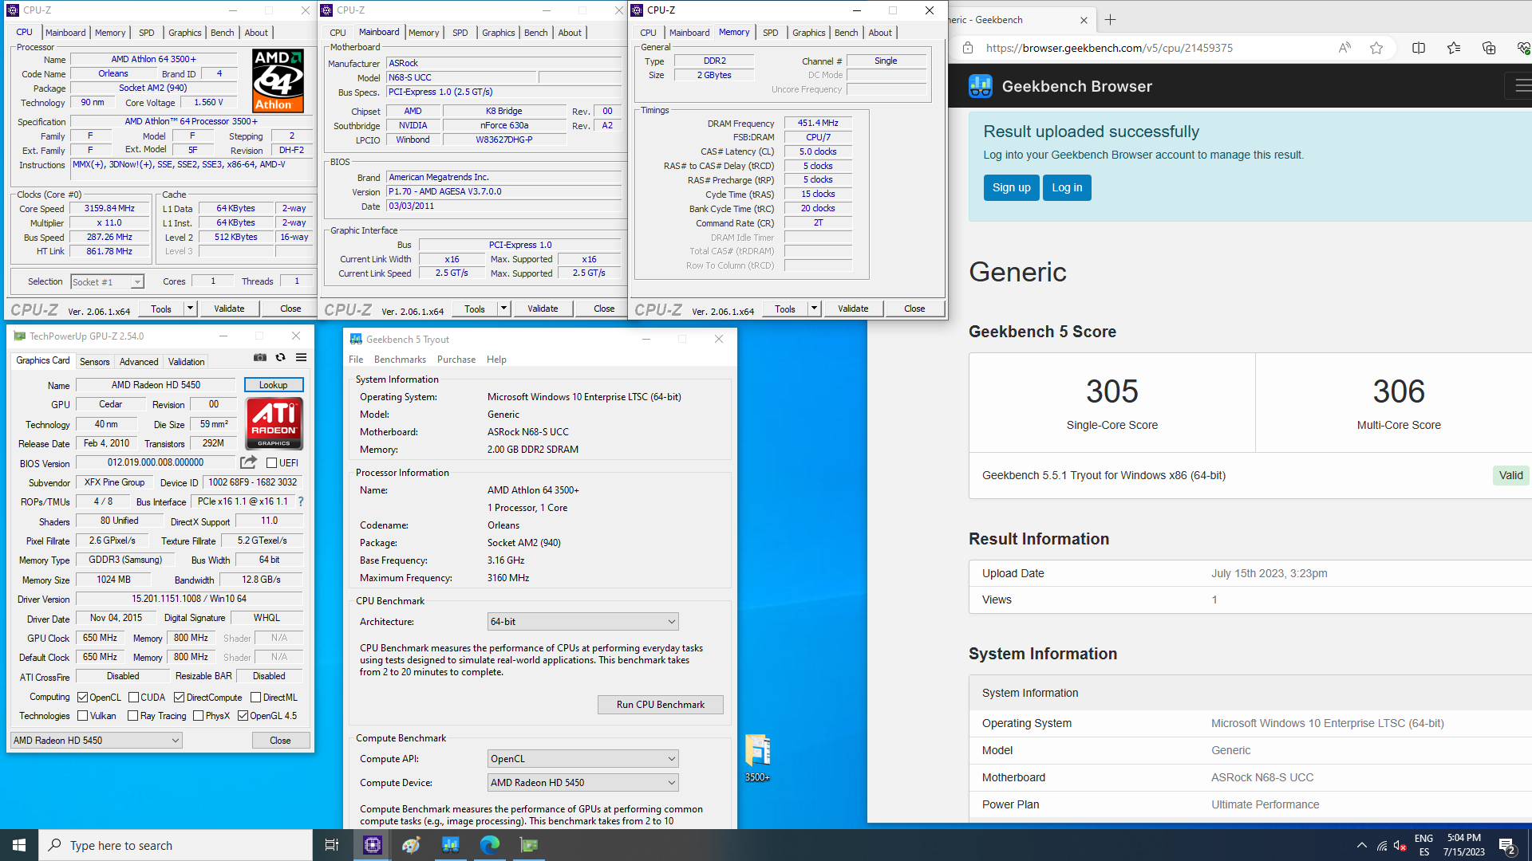Viewport: 1532px width, 861px height.
Task: Expand Tools dropdown arrow in Memory window
Action: (814, 309)
